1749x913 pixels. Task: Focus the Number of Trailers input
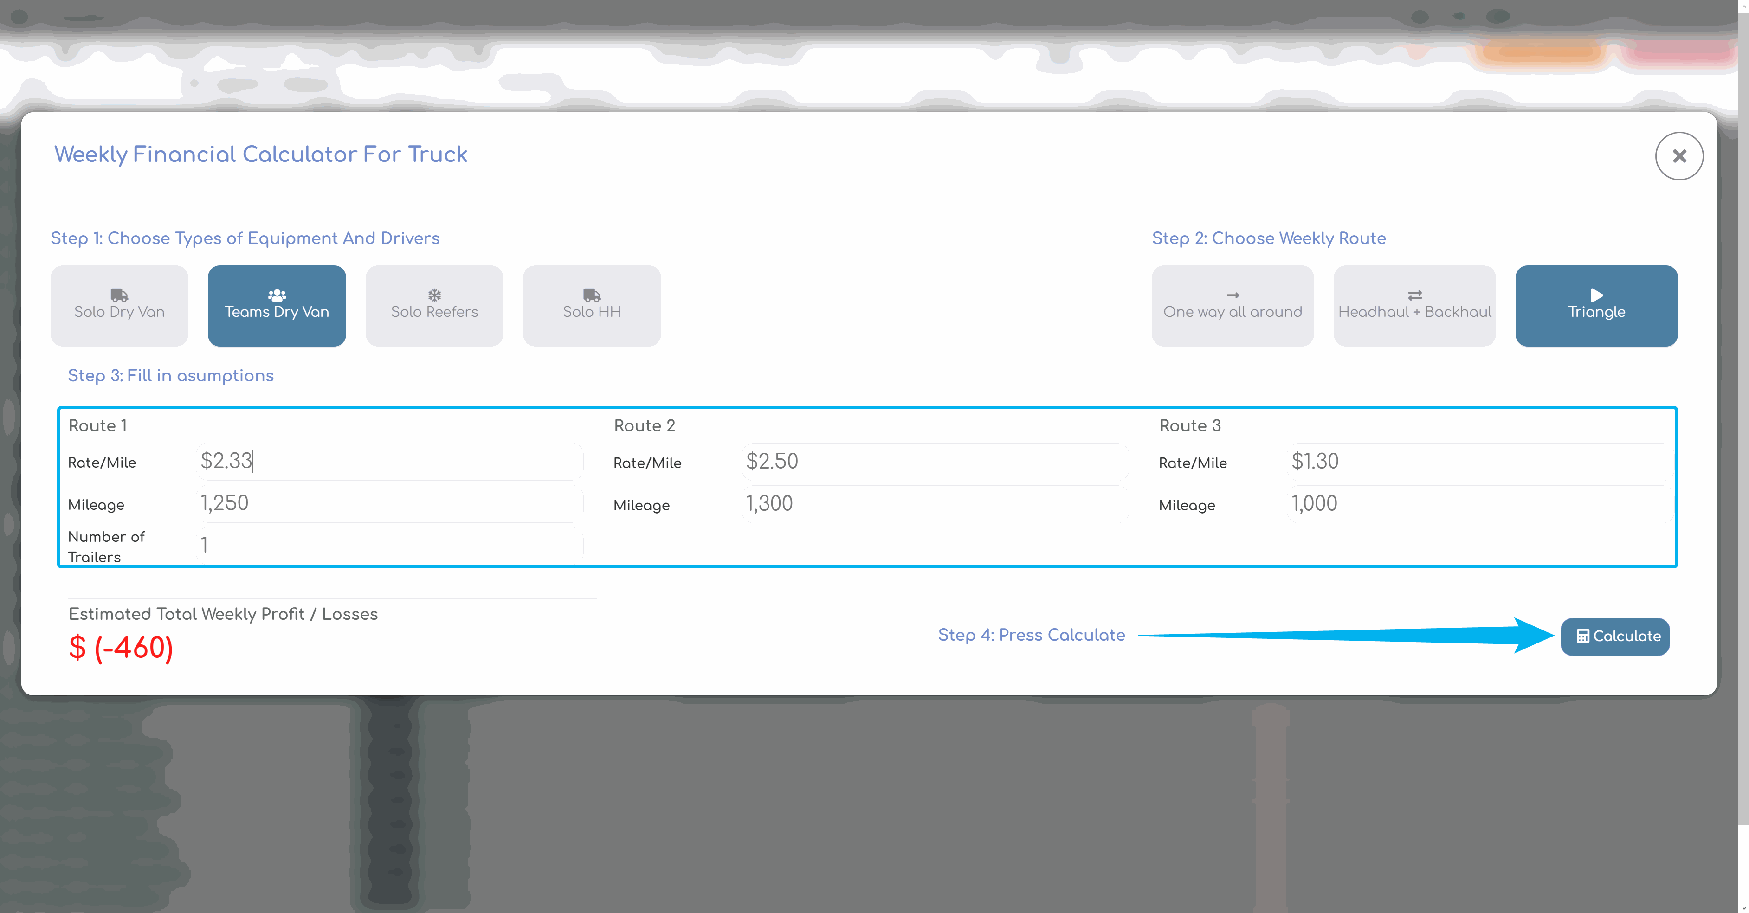coord(390,545)
